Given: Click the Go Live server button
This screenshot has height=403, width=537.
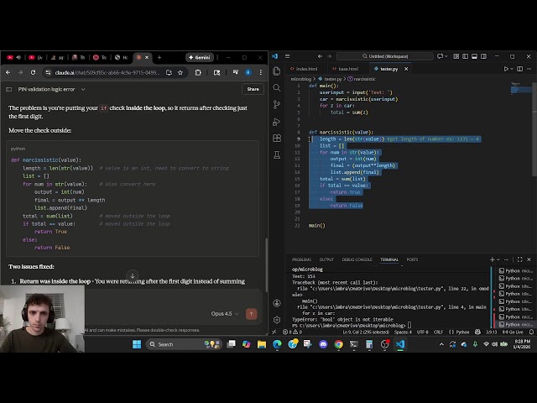Looking at the screenshot, I should (x=513, y=332).
